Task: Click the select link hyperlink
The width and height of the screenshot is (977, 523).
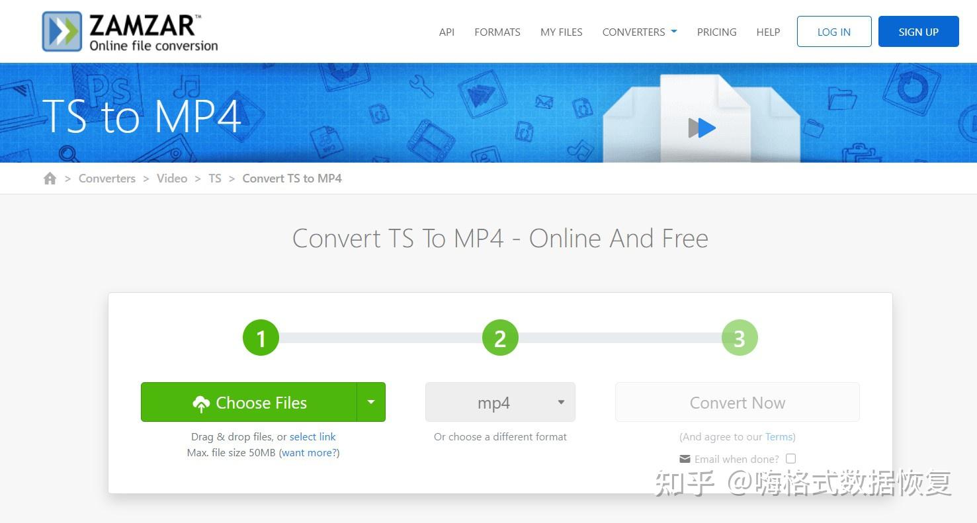Action: (x=313, y=436)
